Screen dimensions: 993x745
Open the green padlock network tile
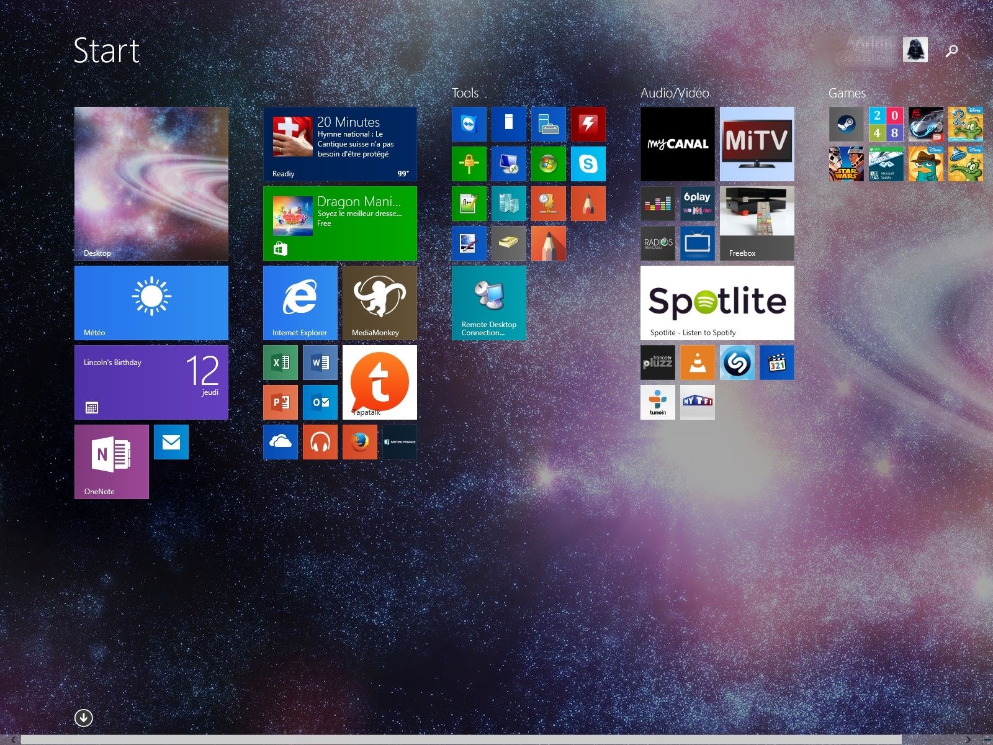(469, 164)
